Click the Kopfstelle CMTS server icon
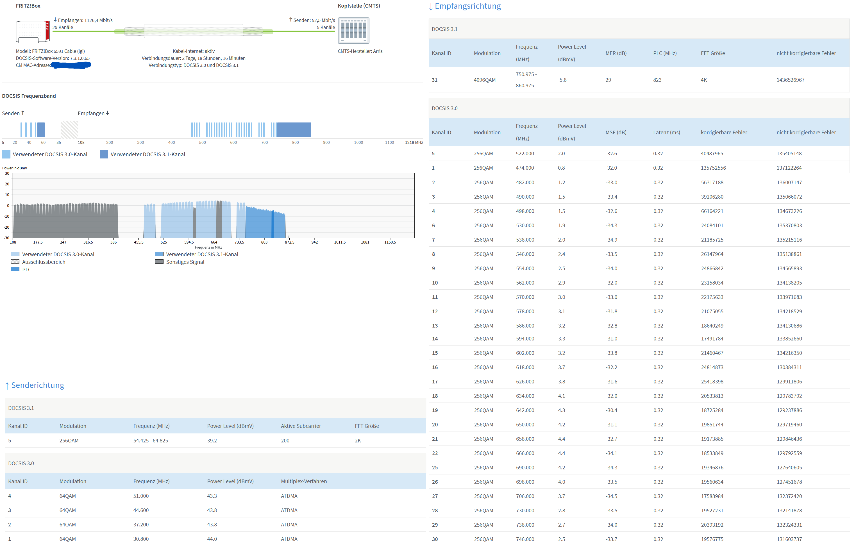Viewport: 856px width, 550px height. (x=353, y=30)
